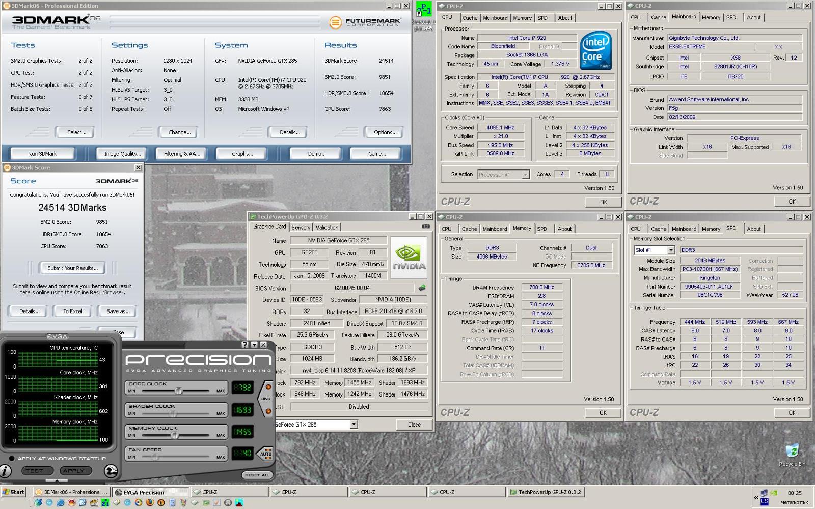Click the RESET ALL button in Precision
Viewport: 815px width, 509px height.
click(257, 475)
